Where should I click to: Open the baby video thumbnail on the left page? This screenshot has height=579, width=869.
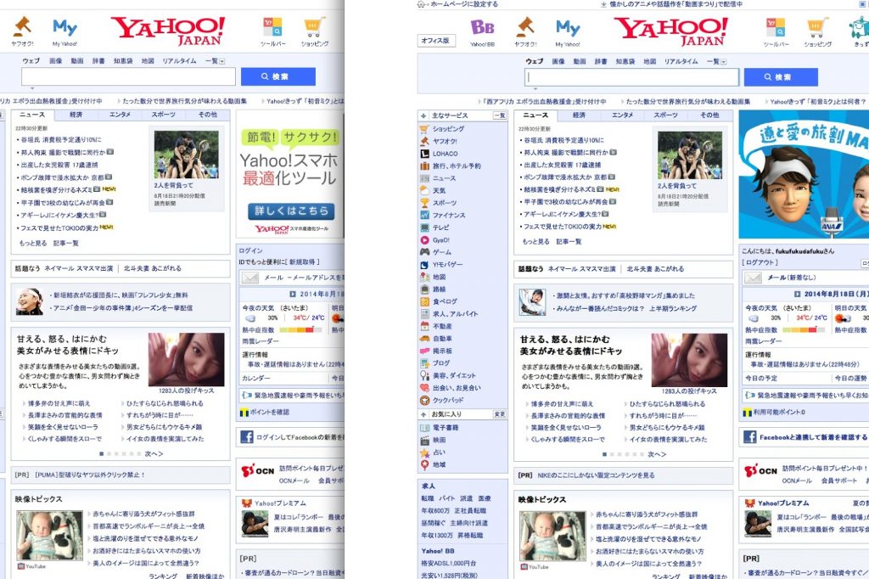(49, 536)
